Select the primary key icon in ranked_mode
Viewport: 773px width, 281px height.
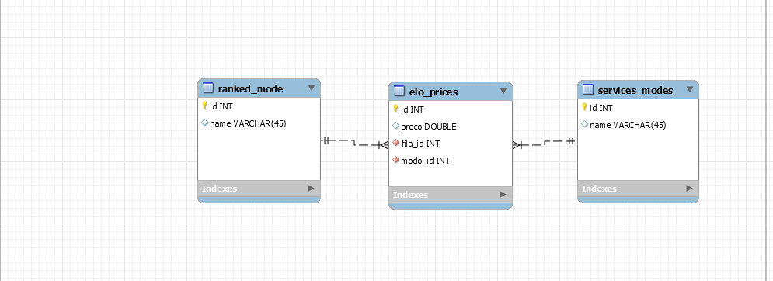(204, 106)
